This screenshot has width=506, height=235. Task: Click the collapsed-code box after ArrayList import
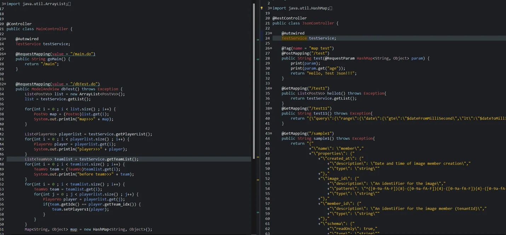point(69,4)
